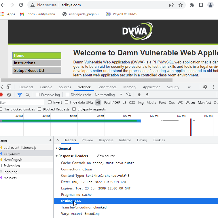This screenshot has height=218, width=218.
Task: Open the Preview tab of request details
Action: pos(88,140)
